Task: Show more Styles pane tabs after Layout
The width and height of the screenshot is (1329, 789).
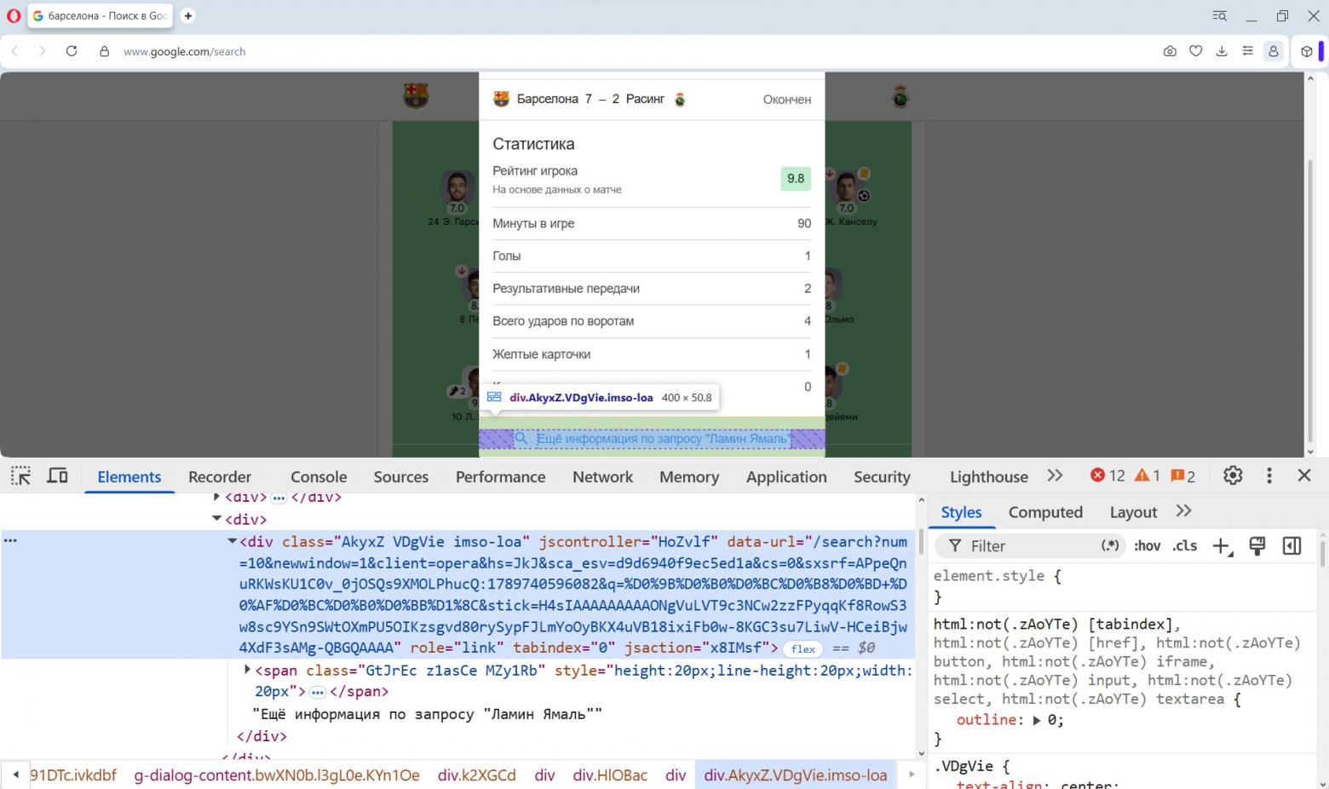Action: [1183, 511]
